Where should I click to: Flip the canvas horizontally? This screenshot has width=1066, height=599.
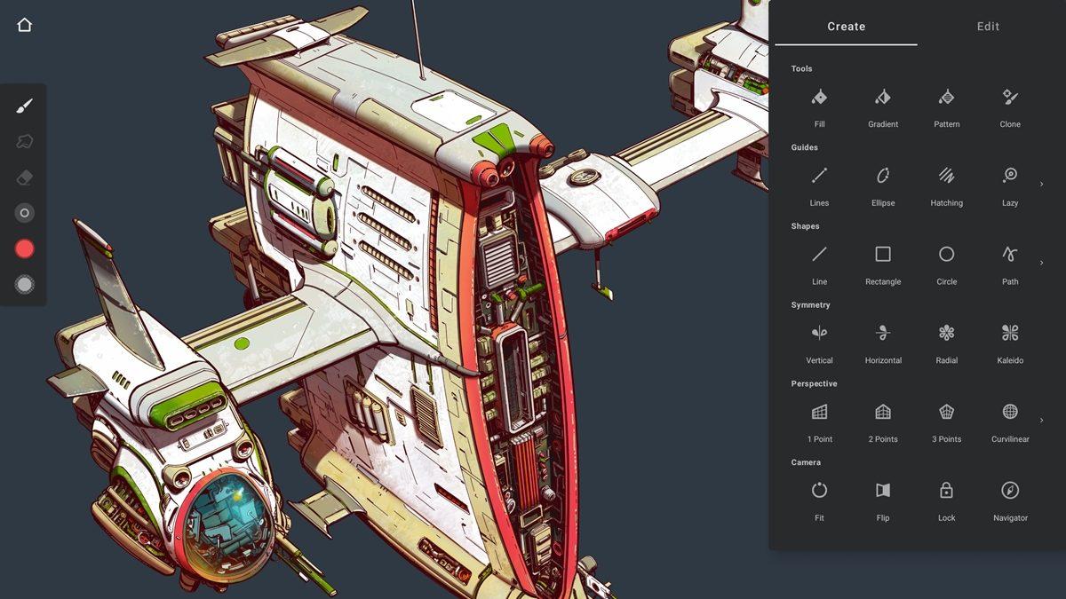pyautogui.click(x=883, y=491)
